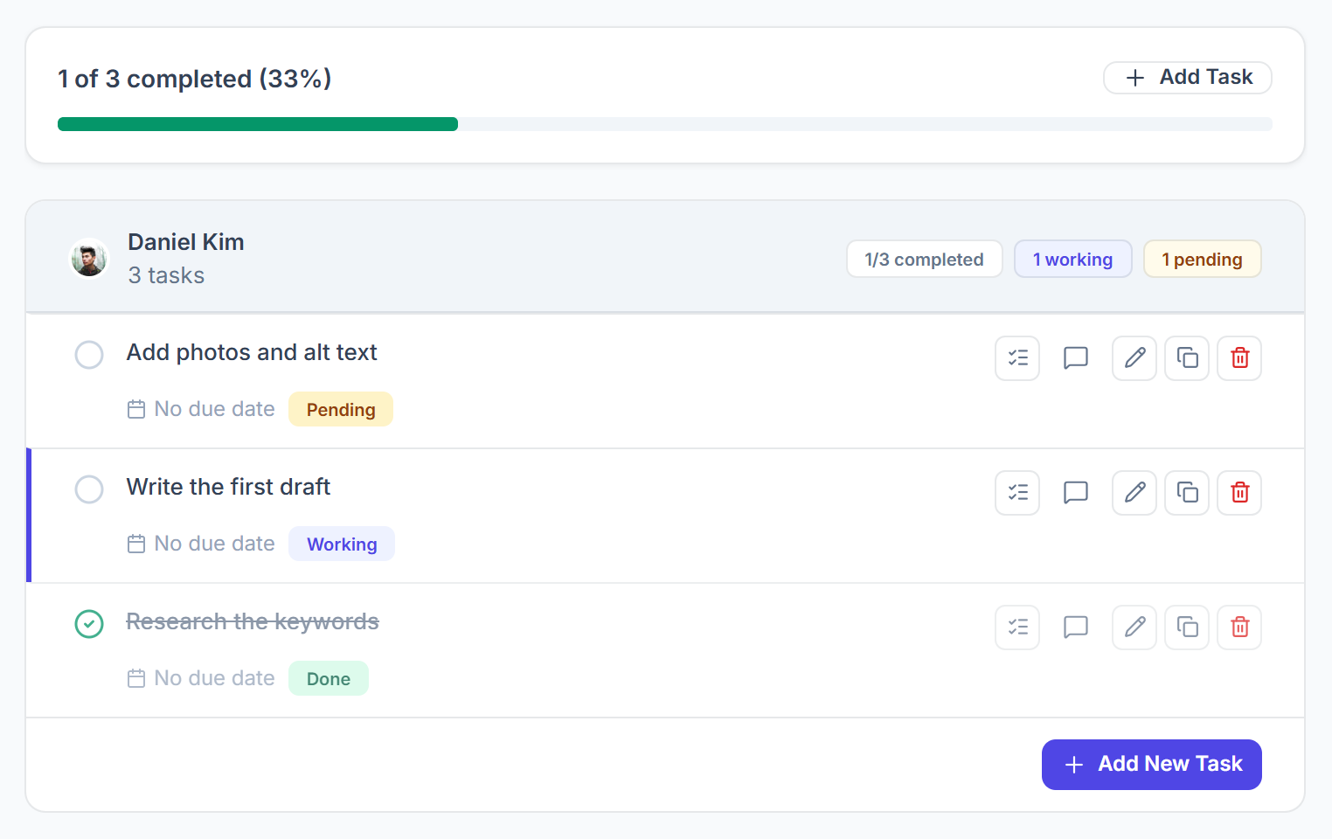Delete the Add photos and alt text task
The height and width of the screenshot is (839, 1332).
pos(1239,358)
